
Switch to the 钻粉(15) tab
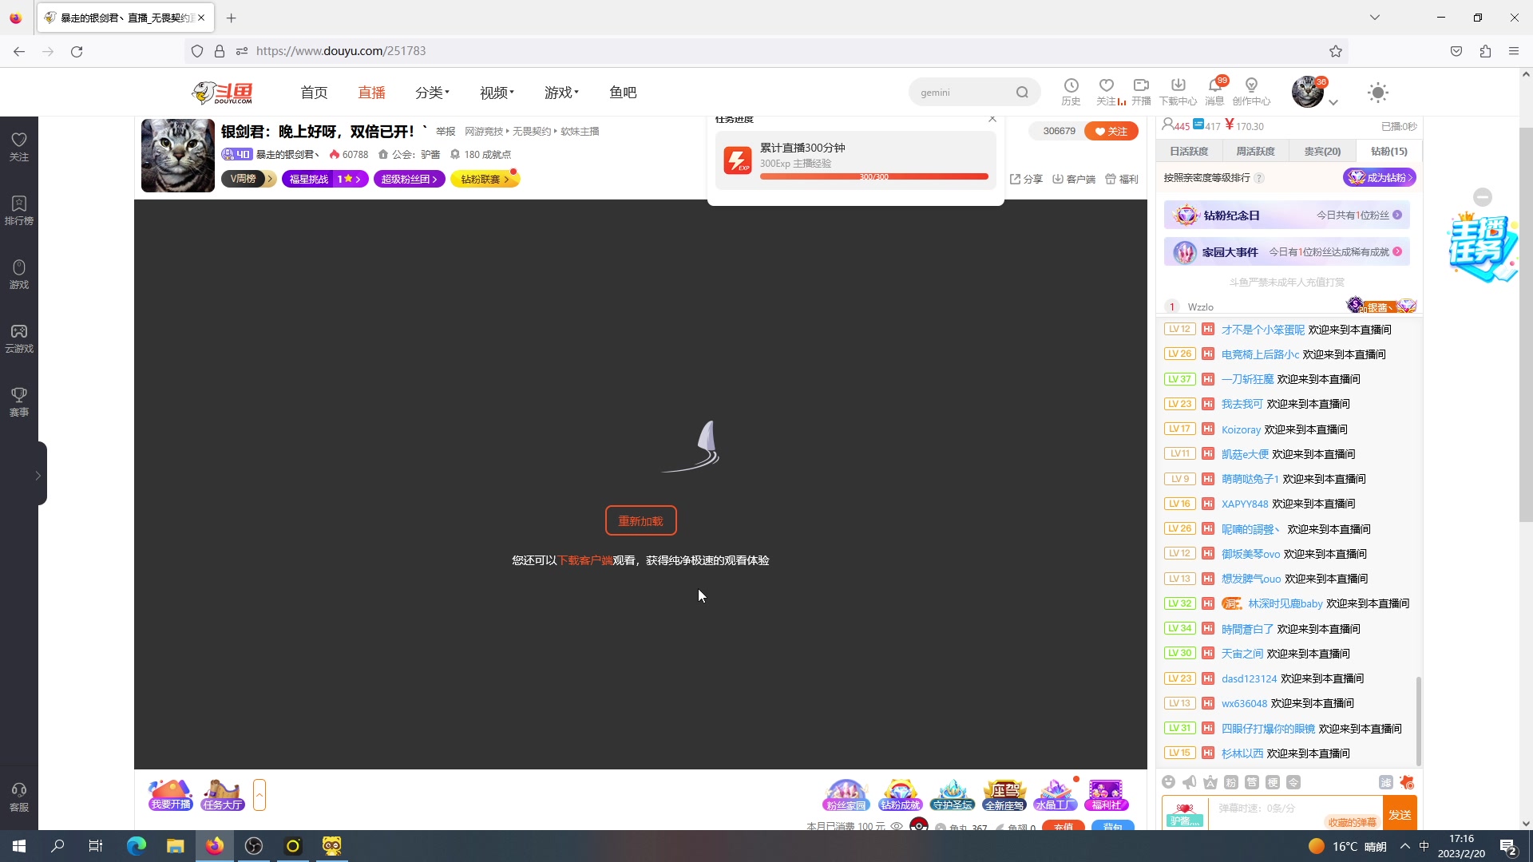1388,151
